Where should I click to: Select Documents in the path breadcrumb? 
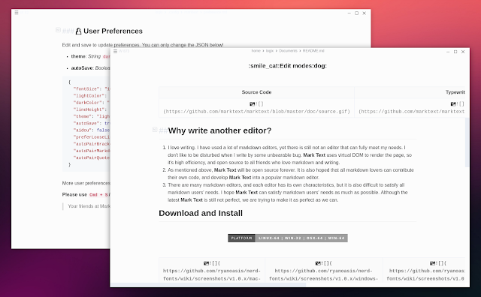288,51
